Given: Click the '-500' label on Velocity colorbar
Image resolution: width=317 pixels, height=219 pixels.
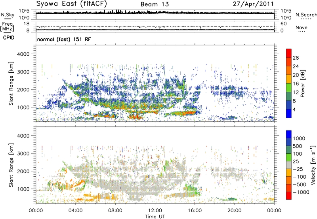Looking at the screenshot, I should pyautogui.click(x=300, y=185).
